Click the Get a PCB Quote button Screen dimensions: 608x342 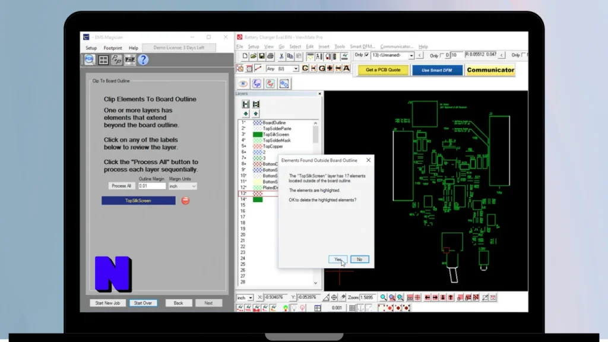tap(383, 70)
